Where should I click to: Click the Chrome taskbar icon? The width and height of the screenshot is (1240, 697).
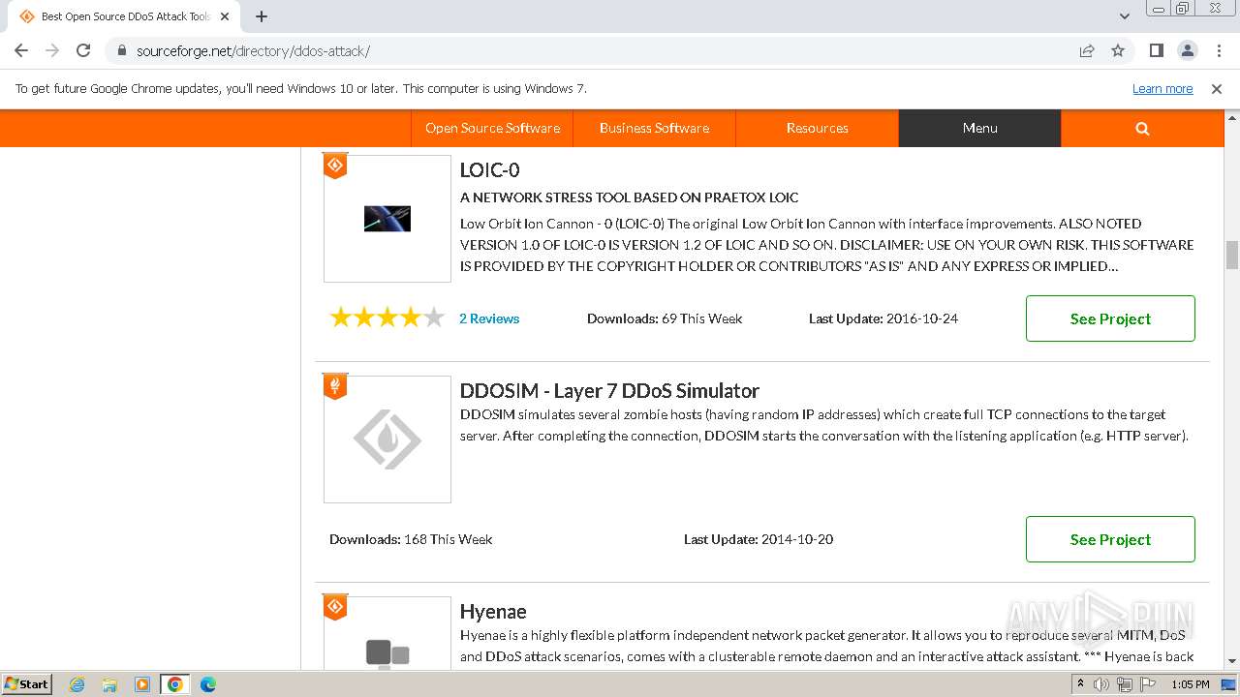click(175, 684)
